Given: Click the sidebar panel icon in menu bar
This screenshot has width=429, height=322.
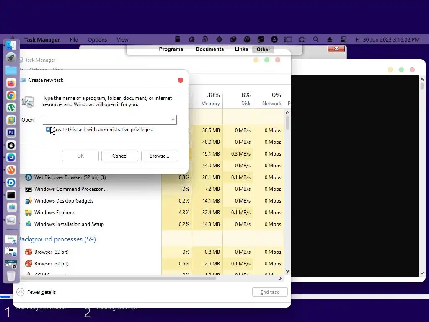Looking at the screenshot, I should pyautogui.click(x=288, y=39).
